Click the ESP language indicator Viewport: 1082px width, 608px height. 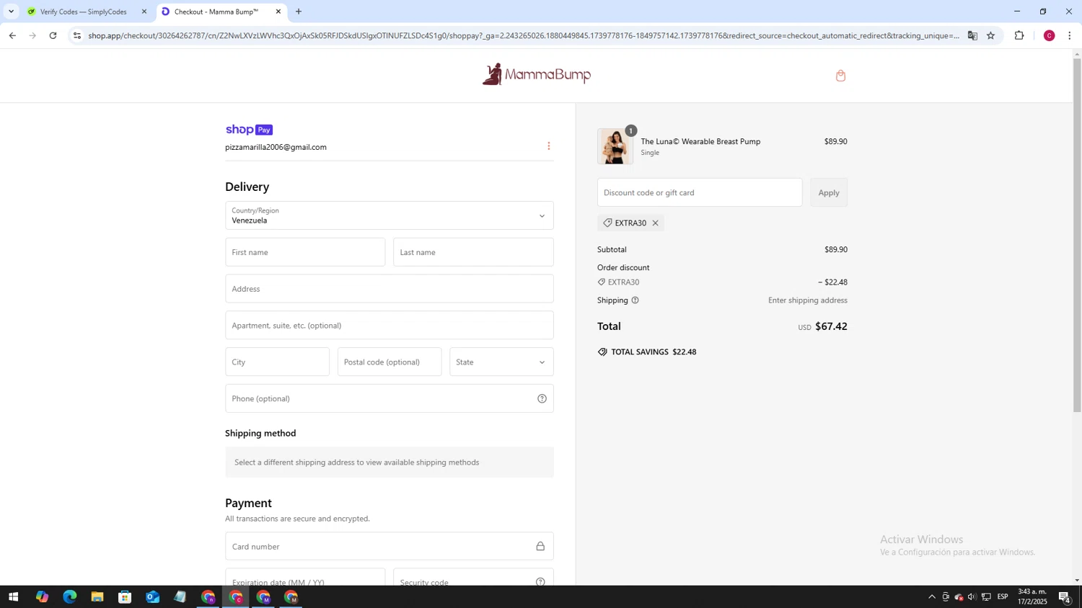[1003, 596]
